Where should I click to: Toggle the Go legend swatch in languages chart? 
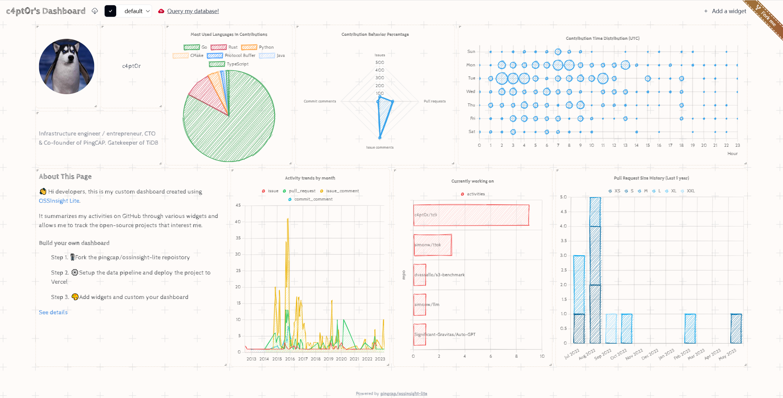point(192,47)
